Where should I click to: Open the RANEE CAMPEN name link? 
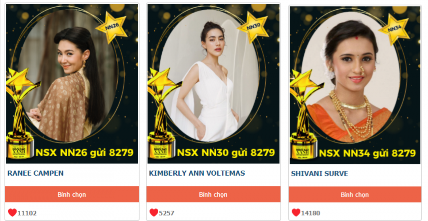tap(36, 173)
